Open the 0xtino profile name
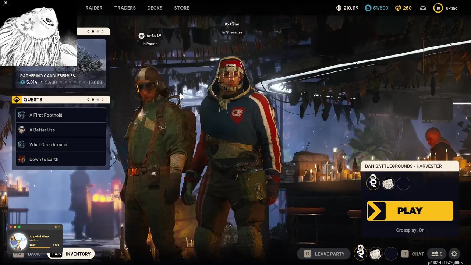 click(451, 8)
